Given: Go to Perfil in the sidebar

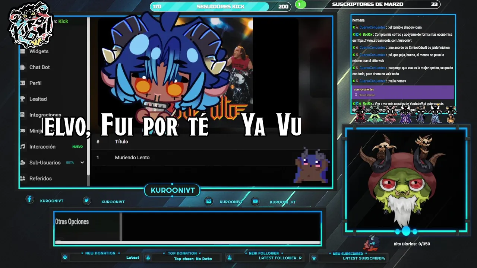Looking at the screenshot, I should [x=35, y=83].
